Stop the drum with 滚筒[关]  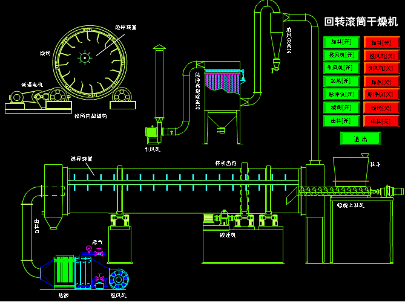tap(381, 108)
